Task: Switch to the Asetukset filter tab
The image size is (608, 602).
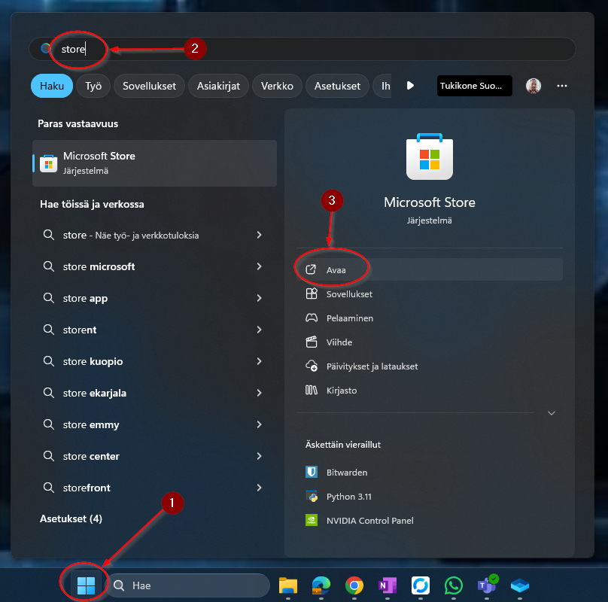Action: coord(337,86)
